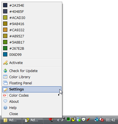Click the Color Codes bracket icon
The image size is (118, 124).
pyautogui.click(x=5, y=95)
